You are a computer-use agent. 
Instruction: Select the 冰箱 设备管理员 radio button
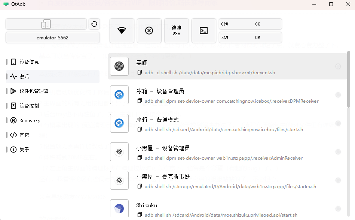point(338,95)
